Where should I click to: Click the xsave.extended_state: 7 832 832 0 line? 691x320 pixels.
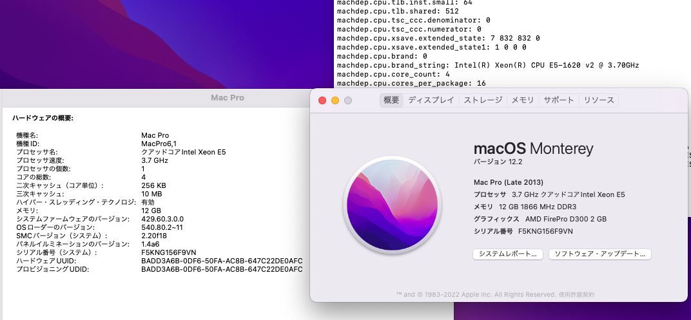coord(438,38)
